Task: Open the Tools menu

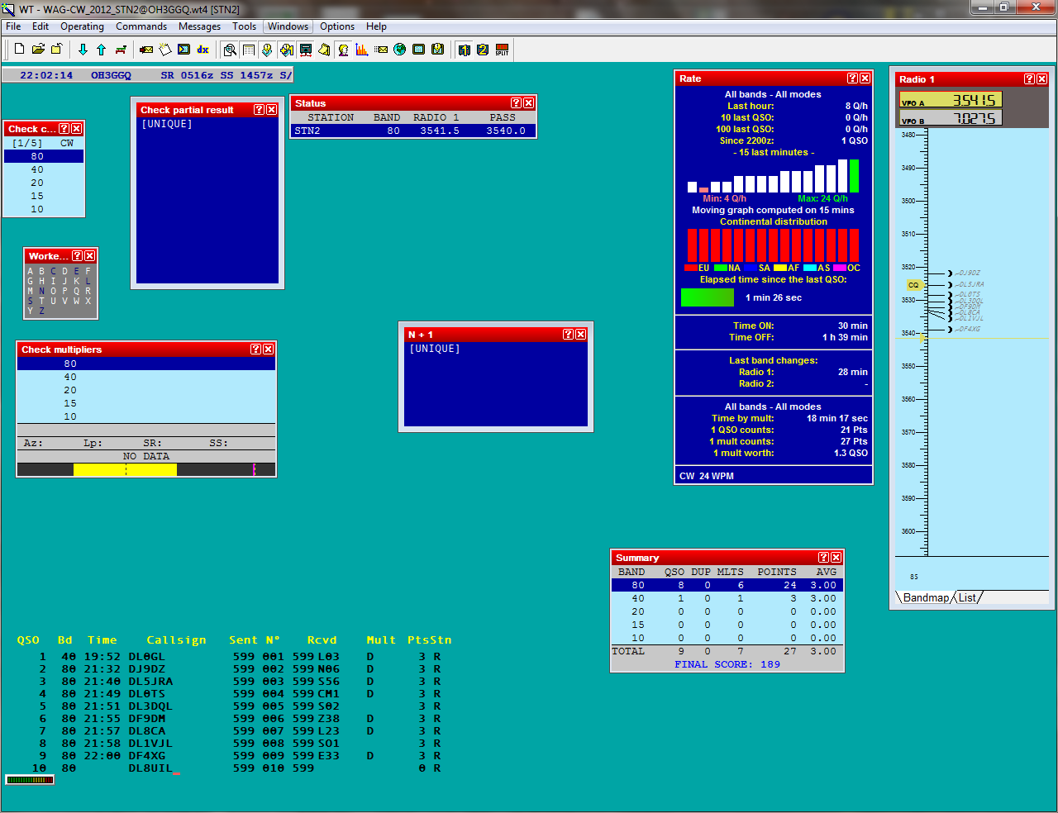Action: click(x=244, y=26)
